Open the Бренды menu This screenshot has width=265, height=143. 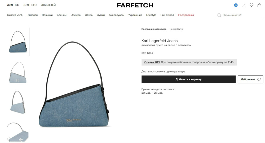click(61, 15)
